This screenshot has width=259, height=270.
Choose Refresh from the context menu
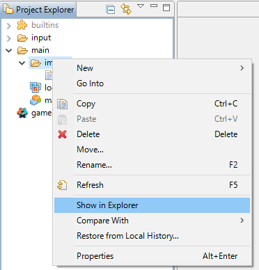pyautogui.click(x=152, y=185)
